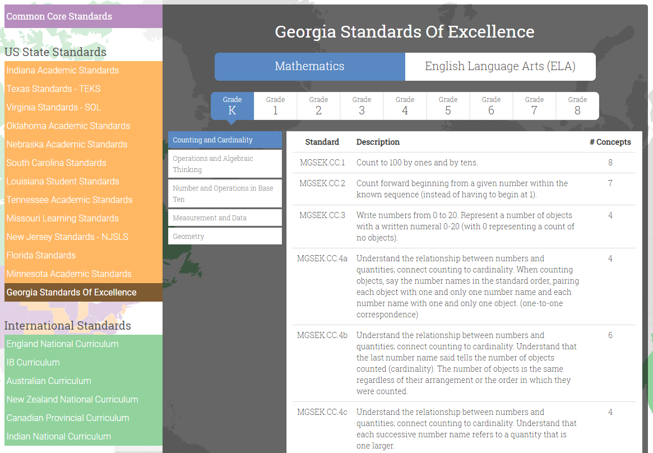This screenshot has height=453, width=653.
Task: View Australian Curriculum standards
Action: click(x=49, y=381)
